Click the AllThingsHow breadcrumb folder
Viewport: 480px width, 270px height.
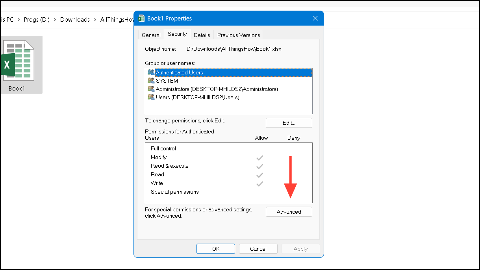[x=117, y=19]
